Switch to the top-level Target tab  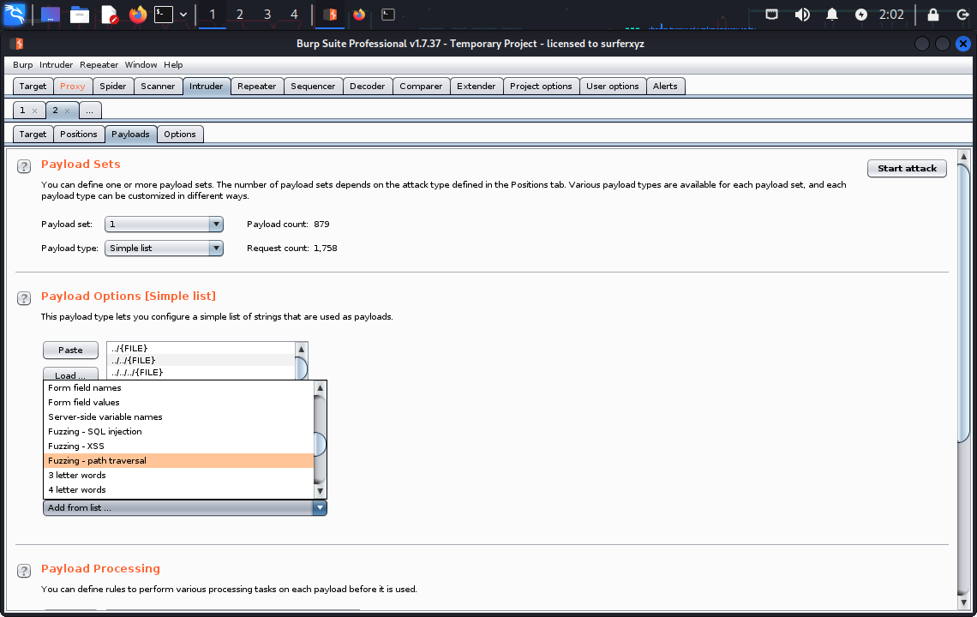click(33, 86)
